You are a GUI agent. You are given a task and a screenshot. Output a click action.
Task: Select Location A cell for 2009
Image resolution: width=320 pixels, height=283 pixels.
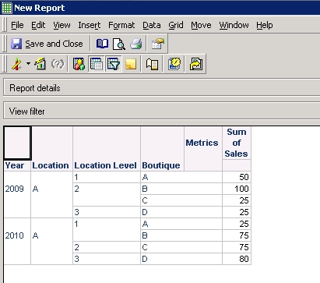pos(51,194)
